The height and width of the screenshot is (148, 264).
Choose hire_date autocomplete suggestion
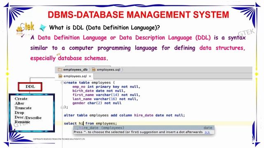pyautogui.click(x=144, y=128)
